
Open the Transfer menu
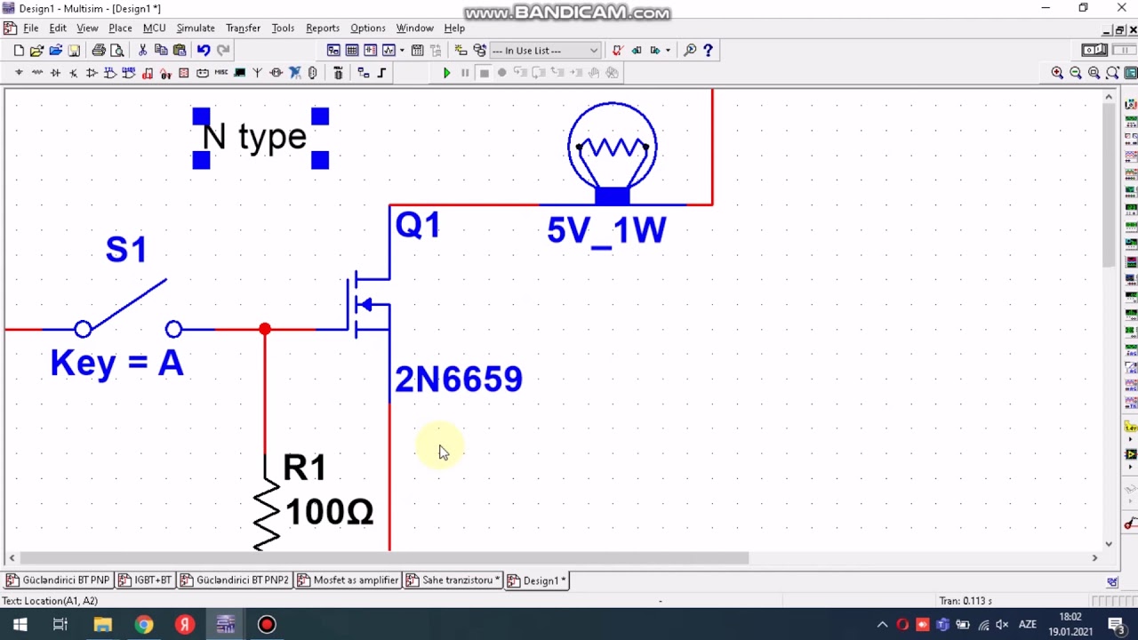243,28
